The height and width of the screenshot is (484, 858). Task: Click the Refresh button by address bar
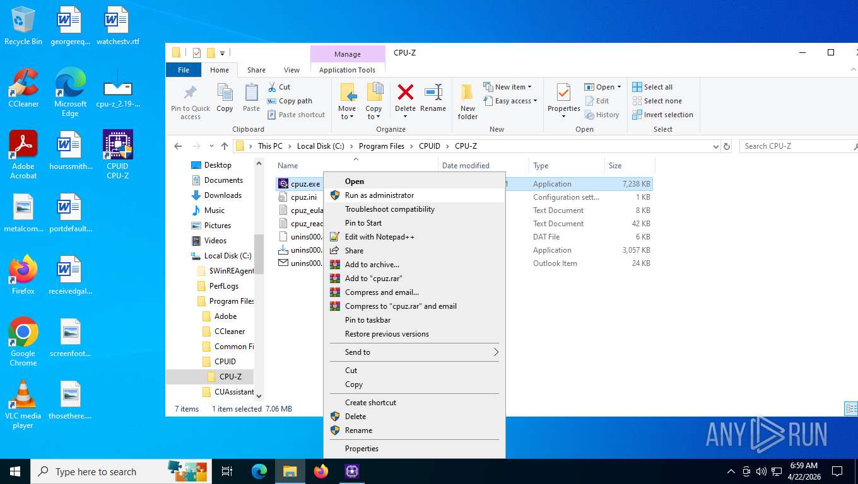727,146
